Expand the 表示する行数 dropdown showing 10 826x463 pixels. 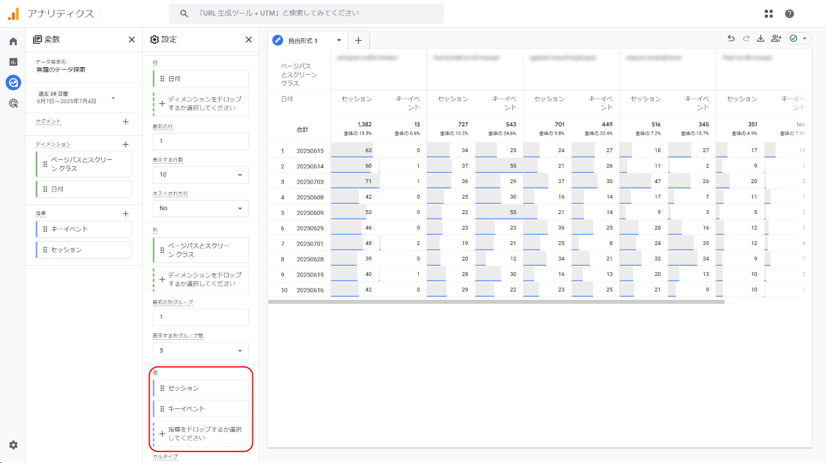[x=201, y=175]
